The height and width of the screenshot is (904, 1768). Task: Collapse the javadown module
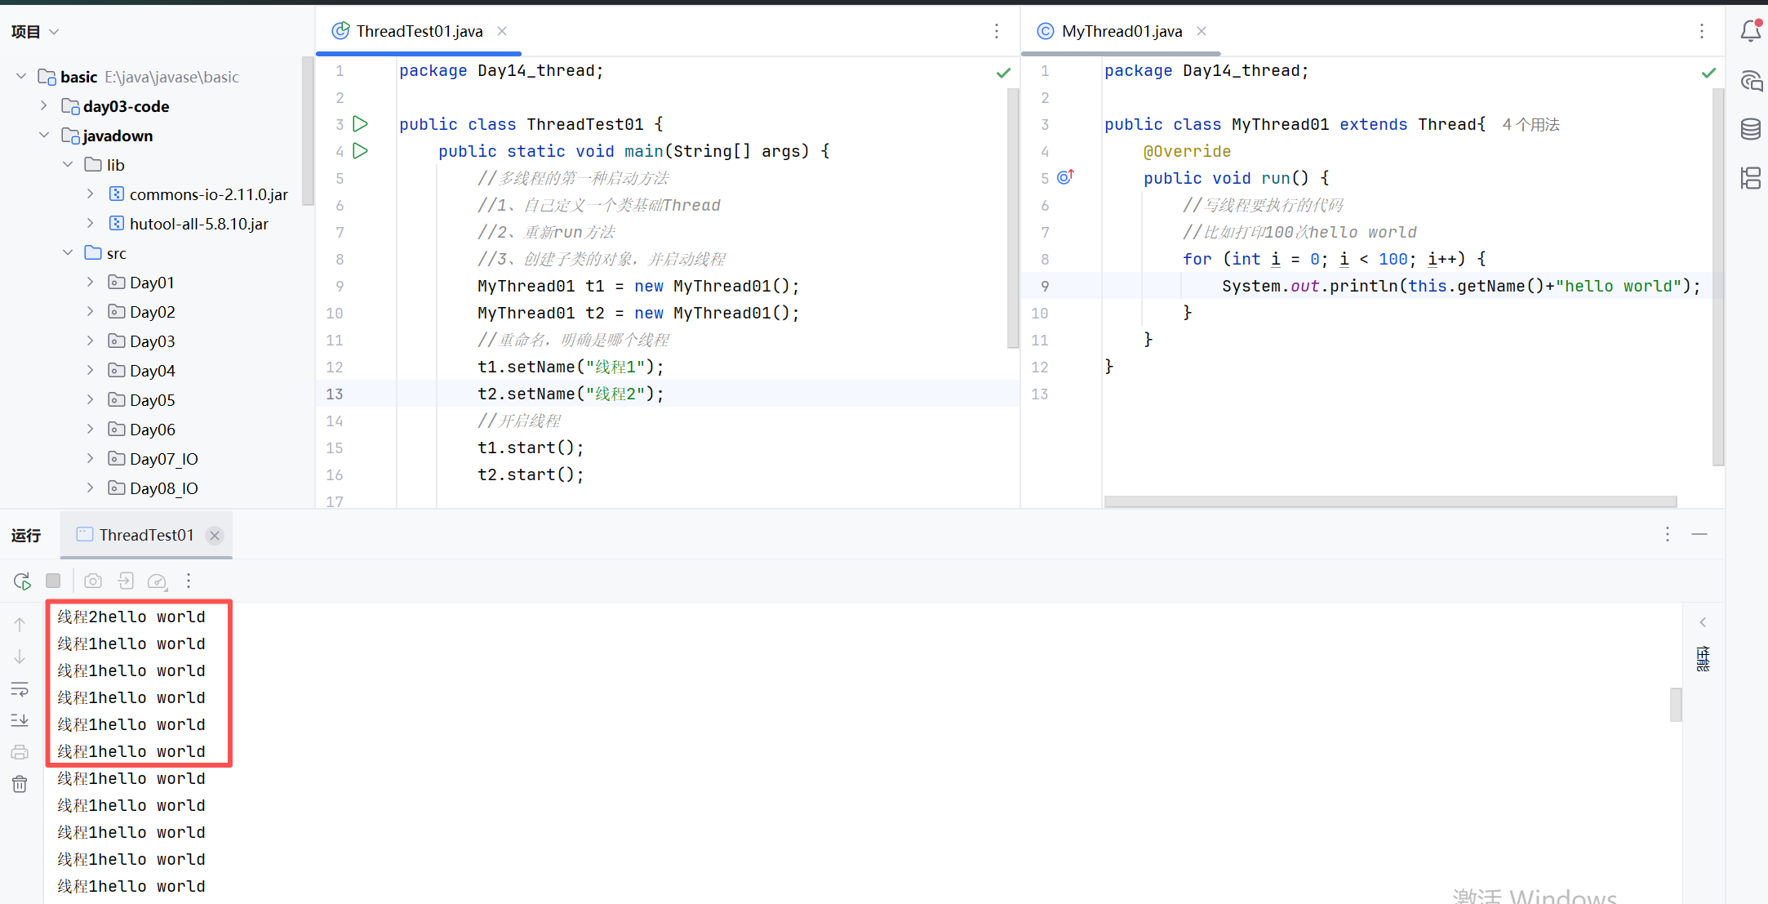pos(44,135)
